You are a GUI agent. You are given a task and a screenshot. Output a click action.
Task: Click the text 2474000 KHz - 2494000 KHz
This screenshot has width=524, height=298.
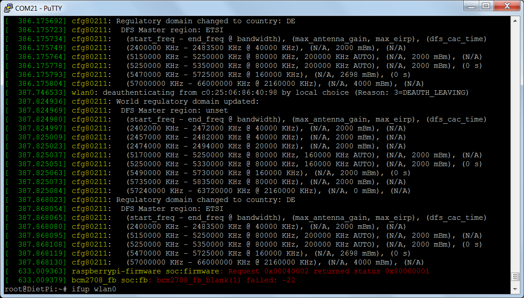click(x=185, y=146)
